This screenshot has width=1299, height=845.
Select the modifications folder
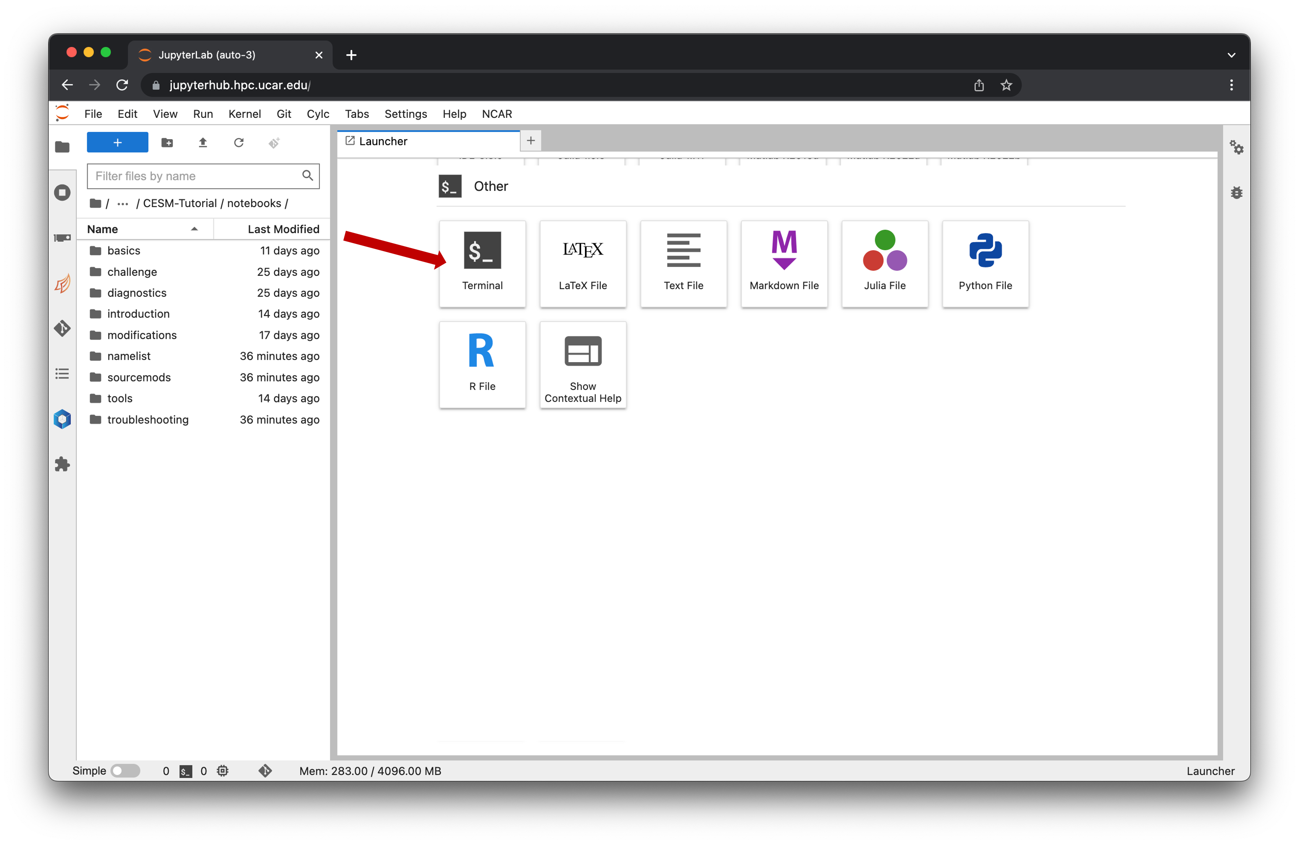coord(203,335)
